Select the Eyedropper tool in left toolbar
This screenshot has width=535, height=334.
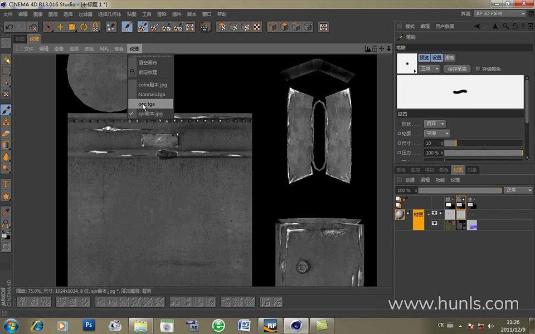[x=6, y=212]
